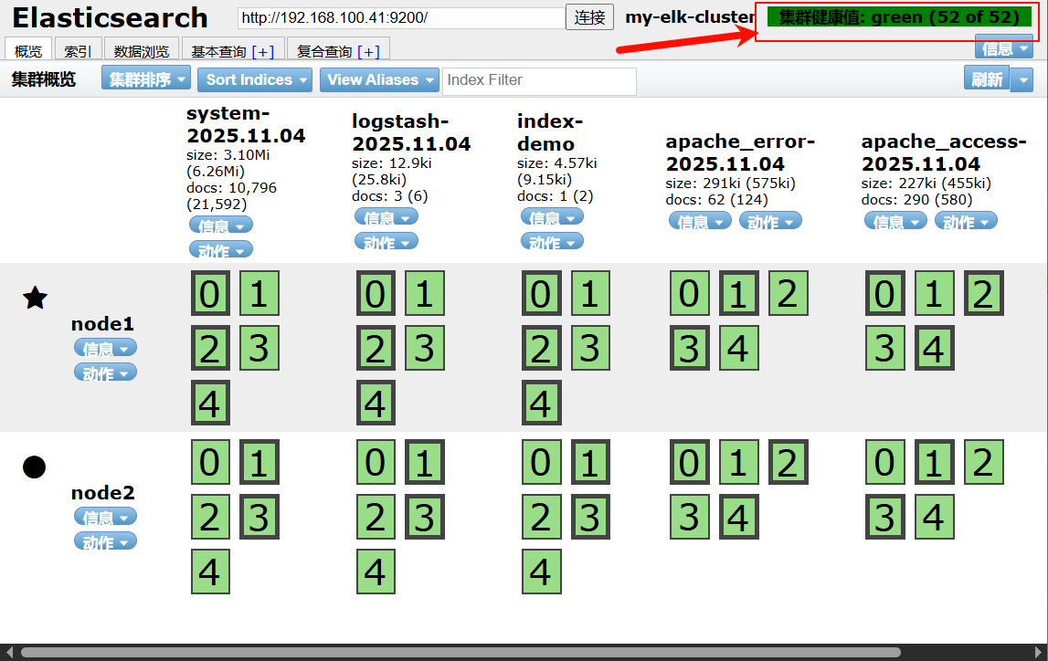1048x661 pixels.
Task: Click shard 3 of system-2025.11.04 on node2
Action: tap(259, 517)
